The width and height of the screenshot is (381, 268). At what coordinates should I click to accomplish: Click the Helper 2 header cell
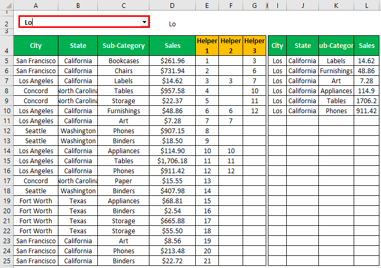click(230, 45)
